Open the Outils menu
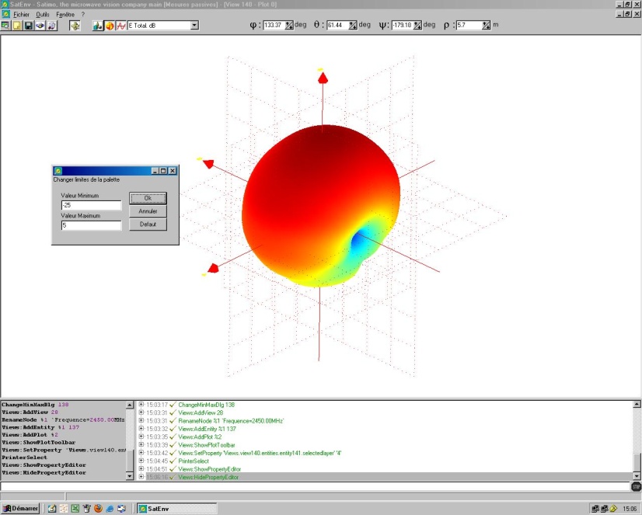 [42, 15]
